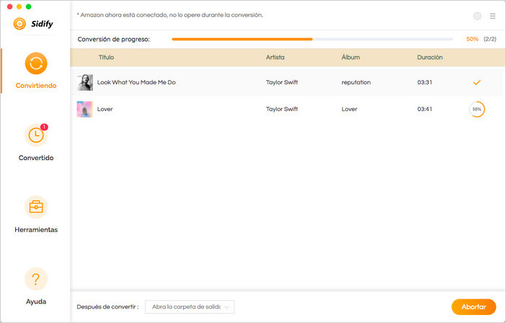Click the reputation album name
Image resolution: width=506 pixels, height=323 pixels.
356,82
